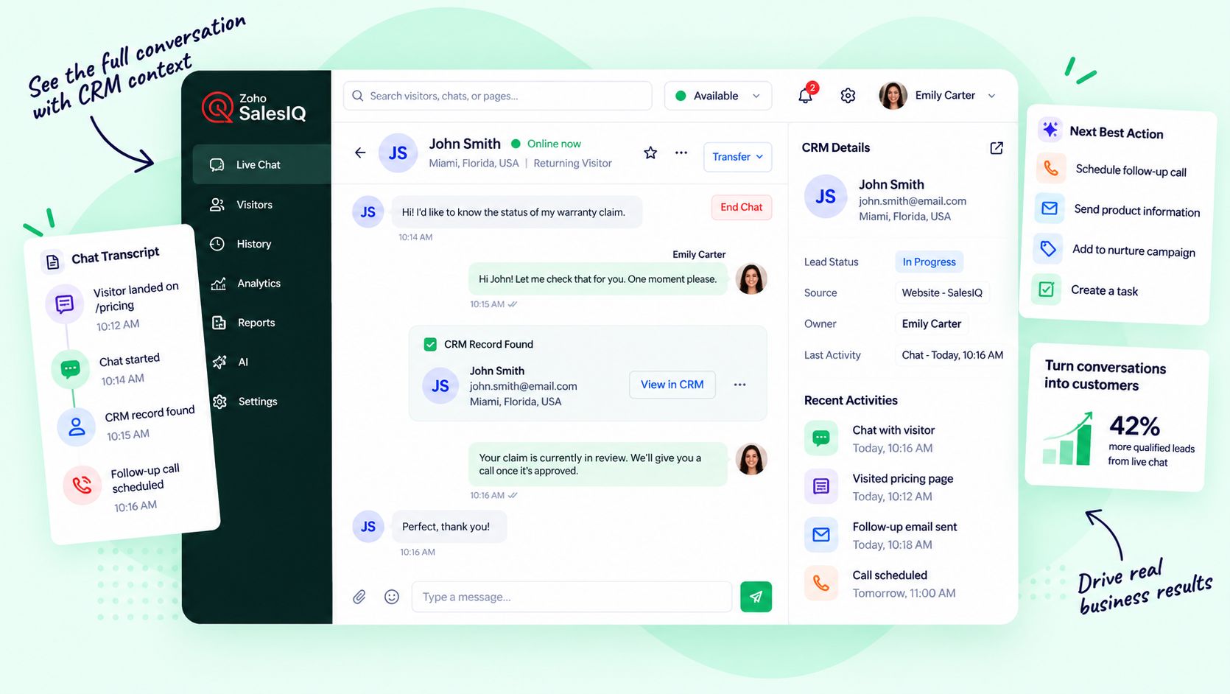Click the Zoho SalesIQ logo
The image size is (1230, 694).
tap(254, 108)
